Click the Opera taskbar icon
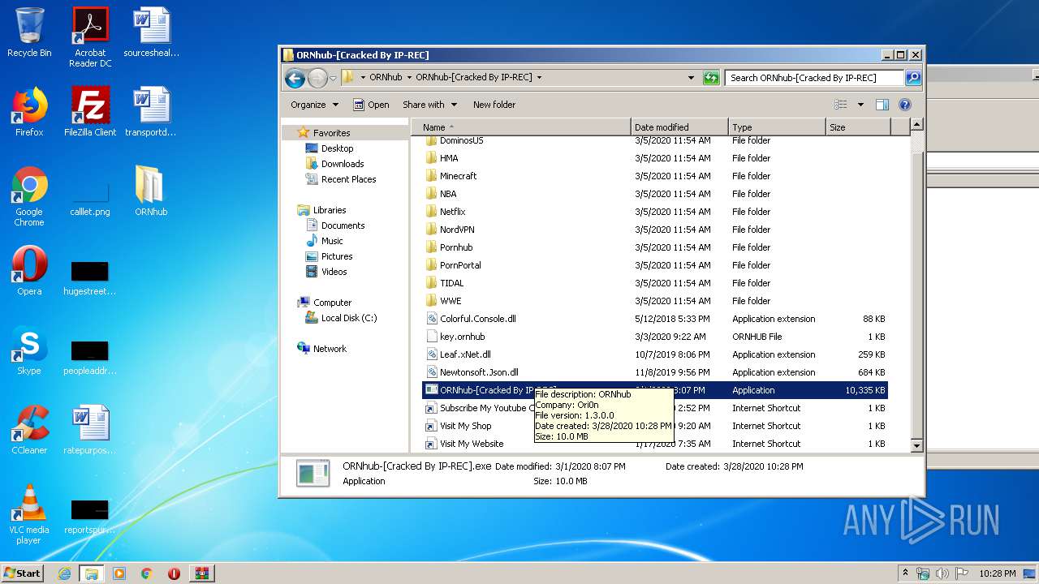This screenshot has height=584, width=1039. point(174,573)
